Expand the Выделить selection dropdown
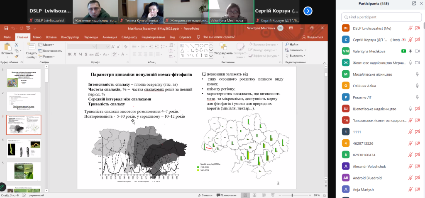The image size is (425, 198). [x=296, y=55]
